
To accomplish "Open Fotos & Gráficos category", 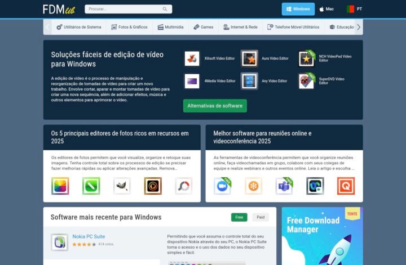I will click(x=129, y=27).
